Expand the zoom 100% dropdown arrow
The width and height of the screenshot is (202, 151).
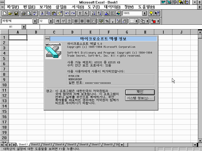click(x=144, y=13)
